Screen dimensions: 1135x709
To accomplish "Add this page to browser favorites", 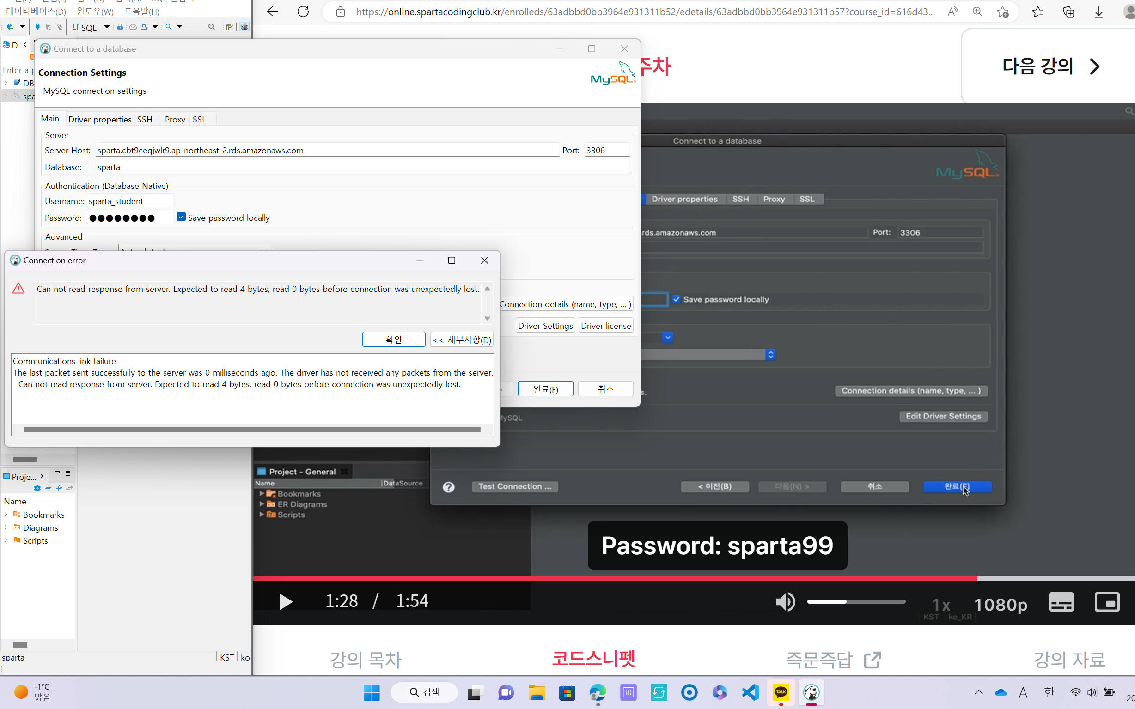I will (x=1003, y=12).
